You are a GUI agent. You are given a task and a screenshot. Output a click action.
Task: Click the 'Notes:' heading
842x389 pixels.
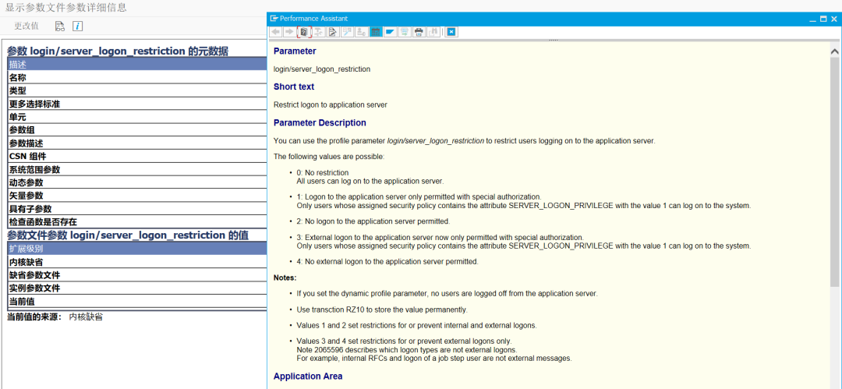click(285, 278)
